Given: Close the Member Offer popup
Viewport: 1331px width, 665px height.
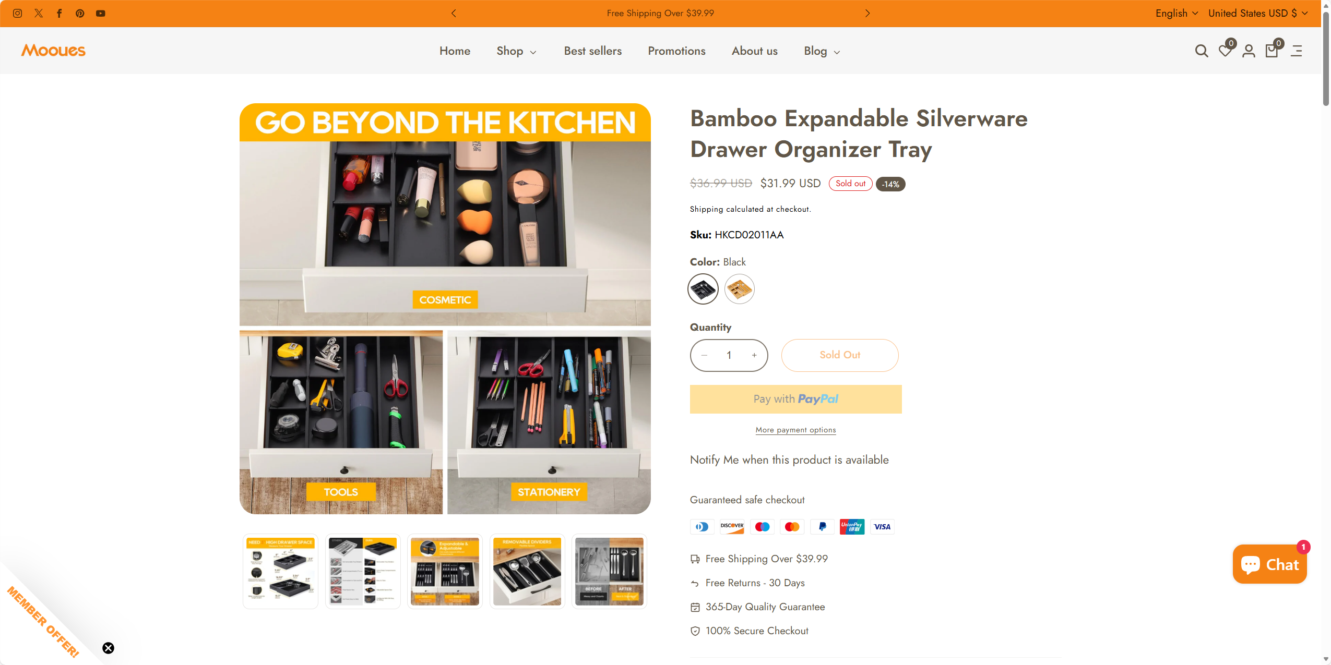Looking at the screenshot, I should pos(108,648).
